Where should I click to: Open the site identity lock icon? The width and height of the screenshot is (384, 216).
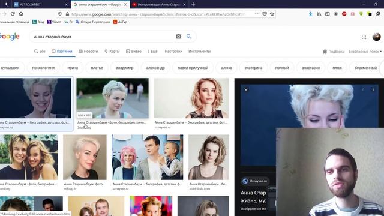pos(67,14)
